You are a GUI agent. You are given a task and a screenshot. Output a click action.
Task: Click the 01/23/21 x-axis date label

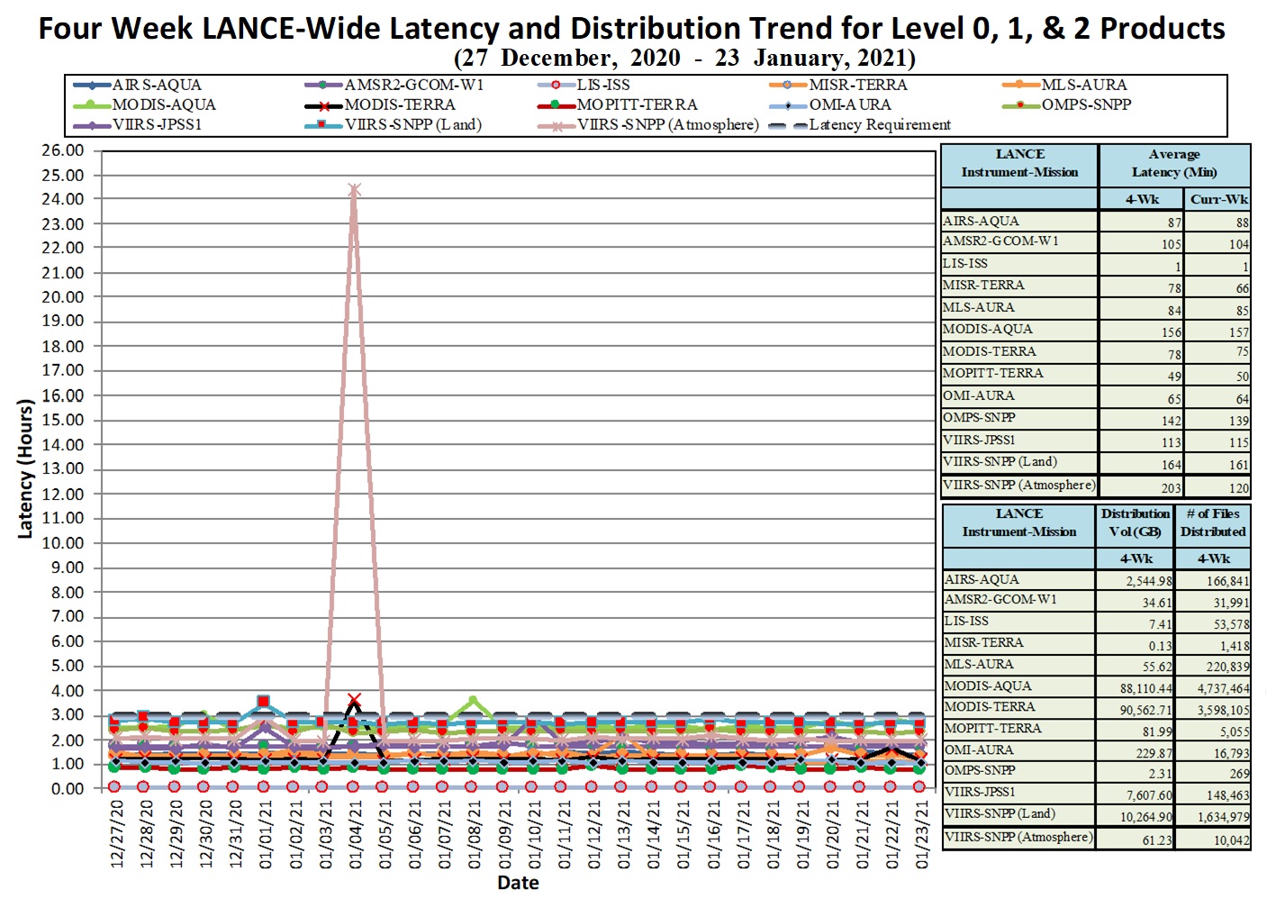pos(921,834)
